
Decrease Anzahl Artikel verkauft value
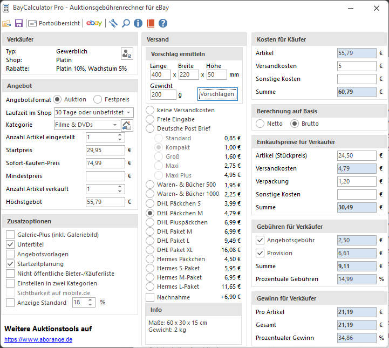click(x=120, y=191)
